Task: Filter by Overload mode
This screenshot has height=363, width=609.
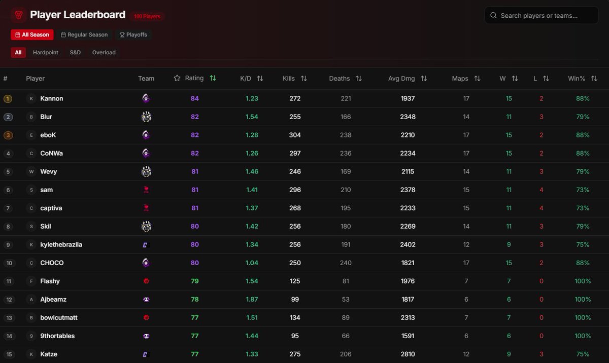Action: click(x=104, y=52)
